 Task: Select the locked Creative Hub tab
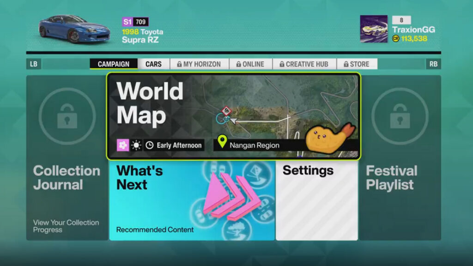coord(304,64)
